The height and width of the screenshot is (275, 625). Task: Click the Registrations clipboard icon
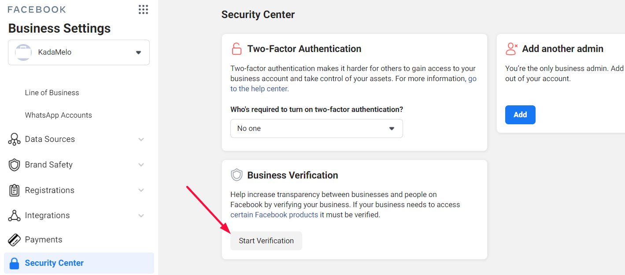click(x=15, y=190)
